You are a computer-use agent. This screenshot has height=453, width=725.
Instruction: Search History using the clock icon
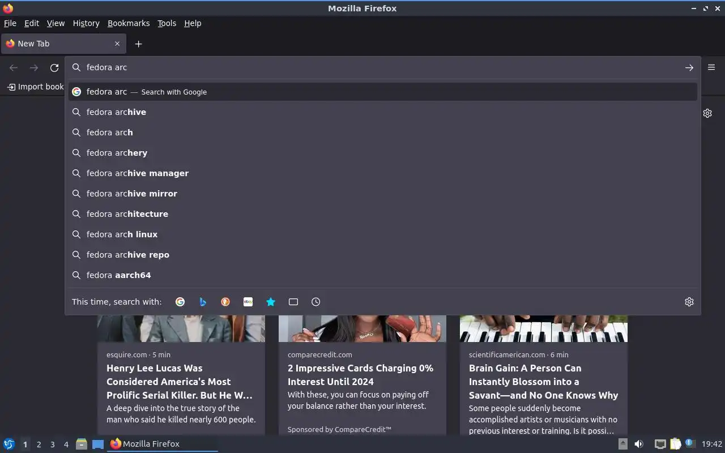[x=316, y=302]
